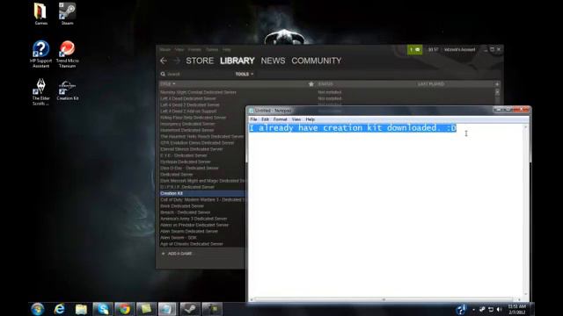Image resolution: width=563 pixels, height=316 pixels.
Task: Open the Friends menu in Steam
Action: [x=194, y=49]
